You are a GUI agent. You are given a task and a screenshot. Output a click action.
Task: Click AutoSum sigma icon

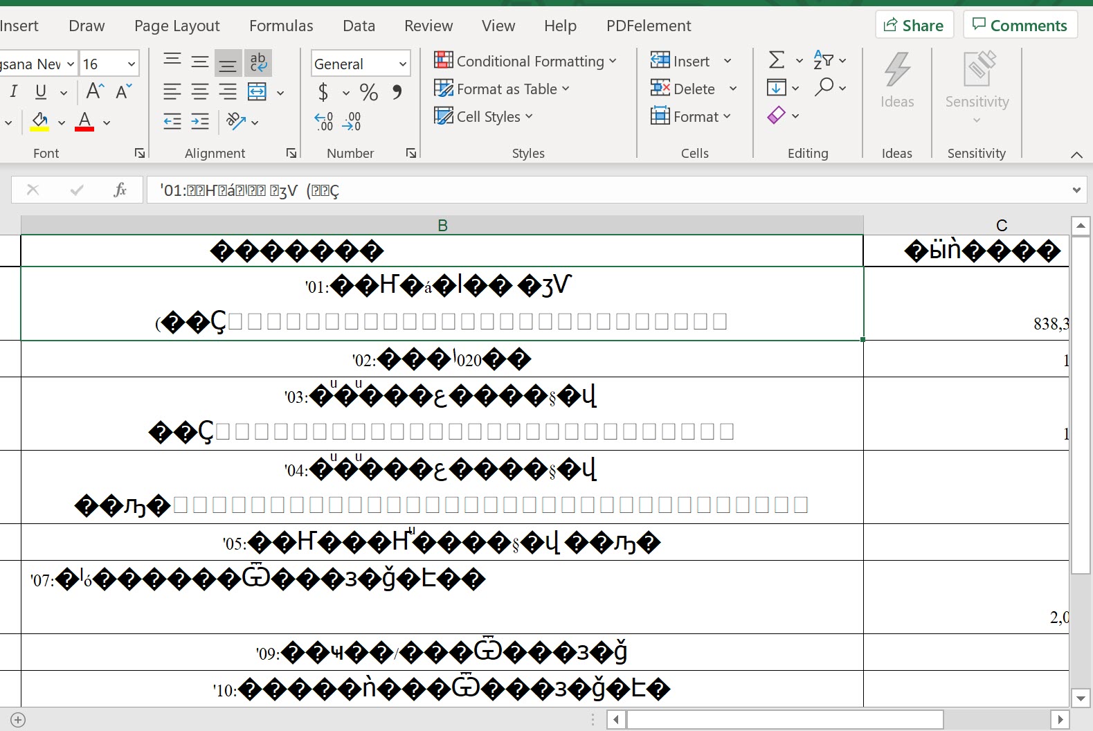pyautogui.click(x=777, y=60)
